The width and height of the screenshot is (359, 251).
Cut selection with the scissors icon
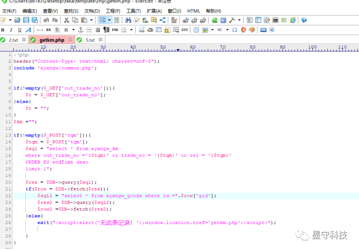[67, 20]
